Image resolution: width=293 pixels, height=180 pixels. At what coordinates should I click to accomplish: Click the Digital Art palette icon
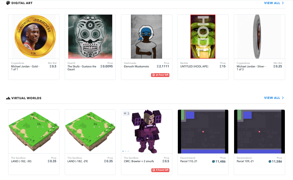click(8, 3)
